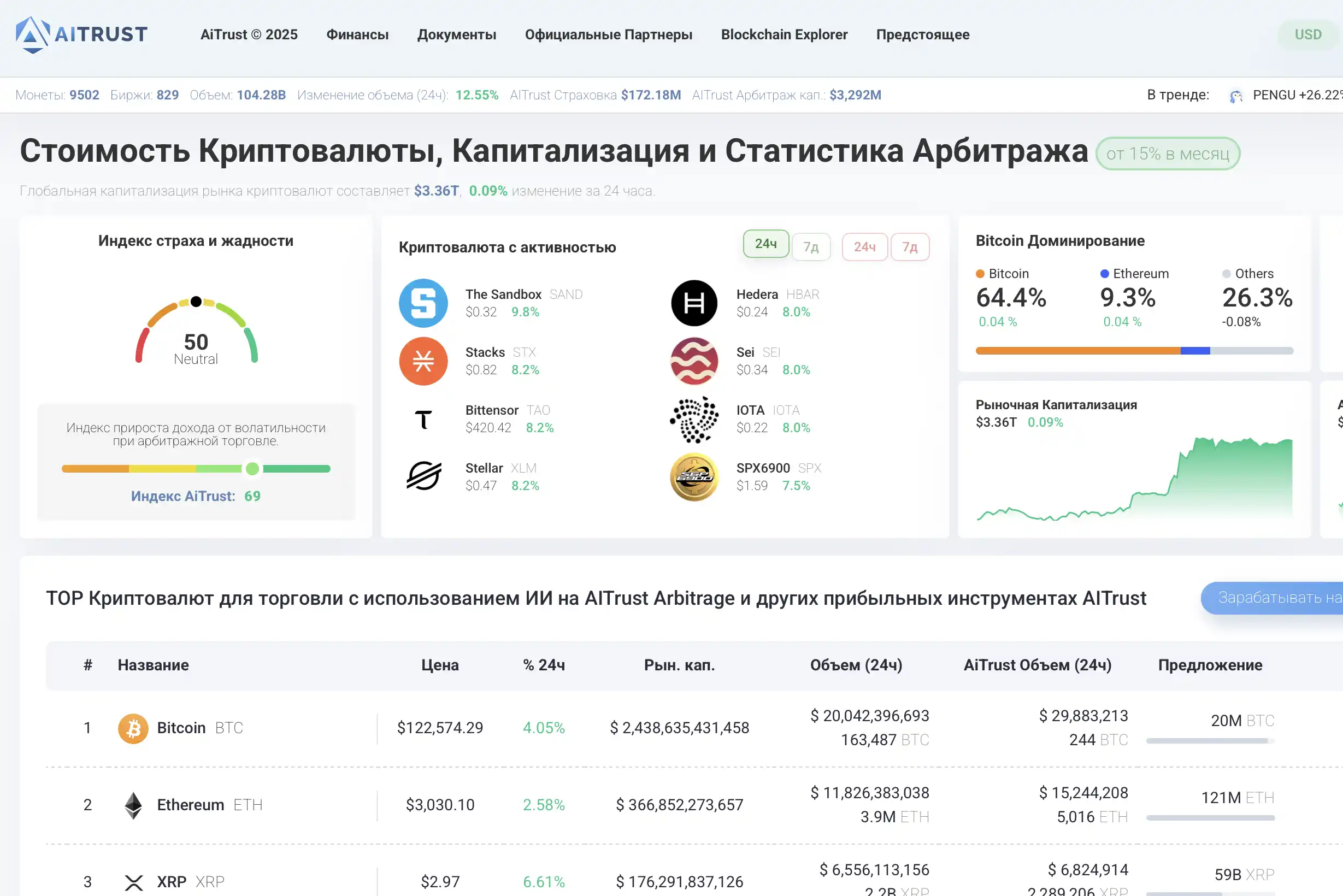Open the USD currency selector
The height and width of the screenshot is (896, 1343).
point(1307,35)
